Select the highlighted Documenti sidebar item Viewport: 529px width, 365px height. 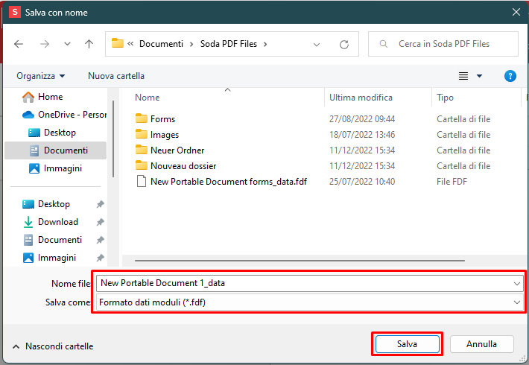(56, 150)
